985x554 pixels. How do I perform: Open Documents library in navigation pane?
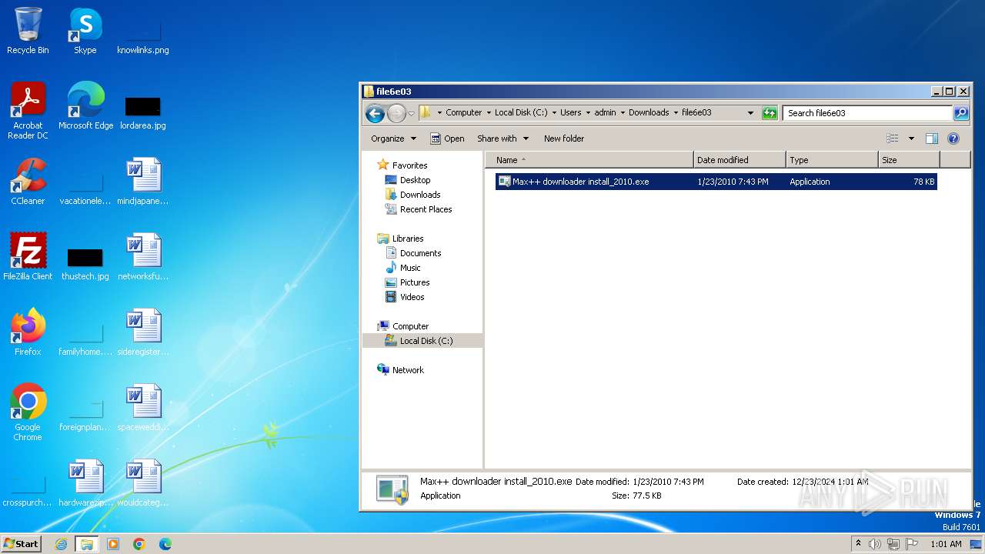(x=420, y=253)
